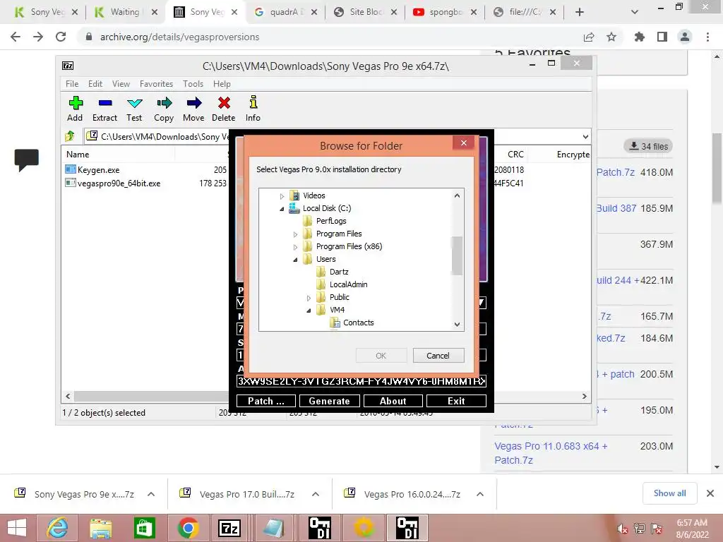
Task: Click the Test icon in 7-Zip toolbar
Action: click(134, 103)
